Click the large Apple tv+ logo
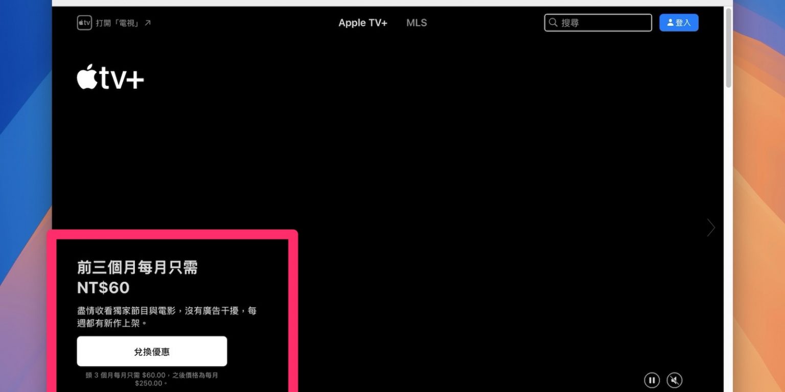This screenshot has width=785, height=392. coord(110,78)
